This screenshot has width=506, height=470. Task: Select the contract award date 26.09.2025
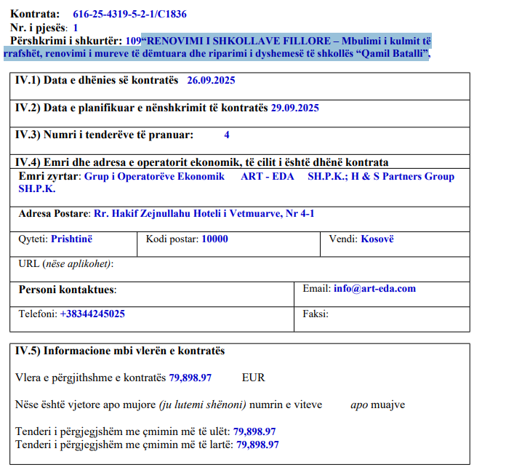coord(211,81)
